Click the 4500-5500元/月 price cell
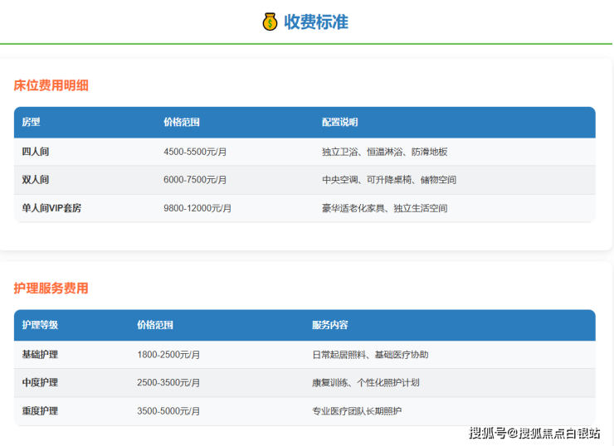Viewport: 614px width, 446px height. (195, 152)
